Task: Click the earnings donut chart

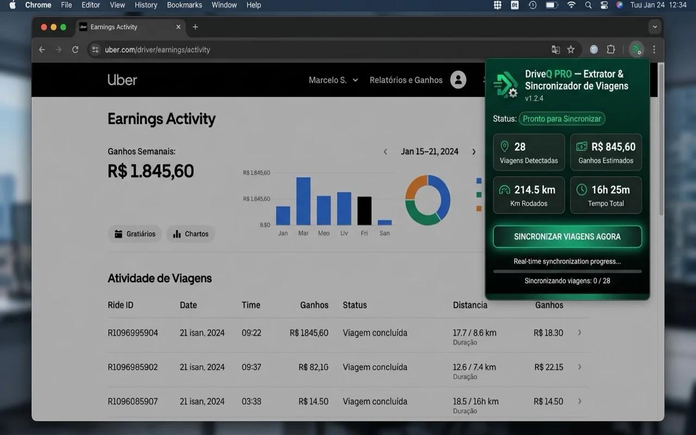Action: (x=428, y=200)
